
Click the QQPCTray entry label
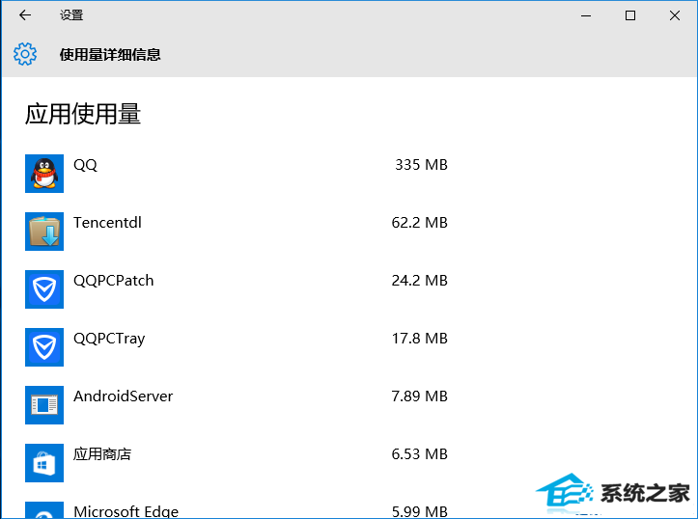(x=109, y=339)
